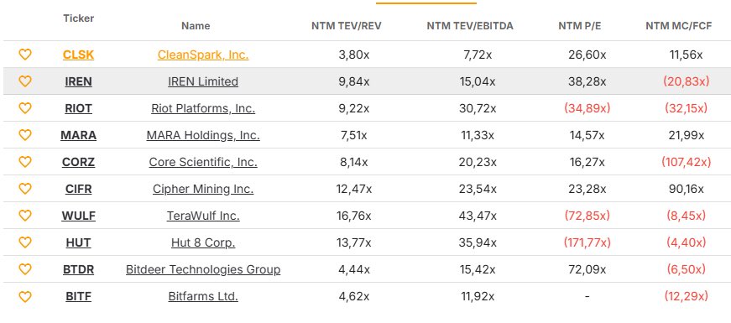Favorite CLSK with the heart icon
This screenshot has height=323, width=731.
(x=24, y=55)
